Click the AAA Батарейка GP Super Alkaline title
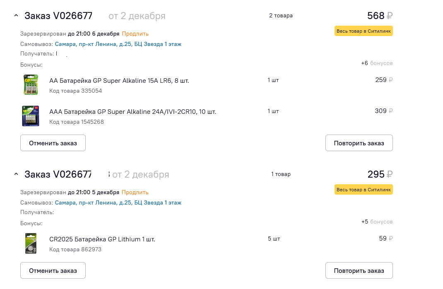The image size is (443, 289). coord(132,112)
